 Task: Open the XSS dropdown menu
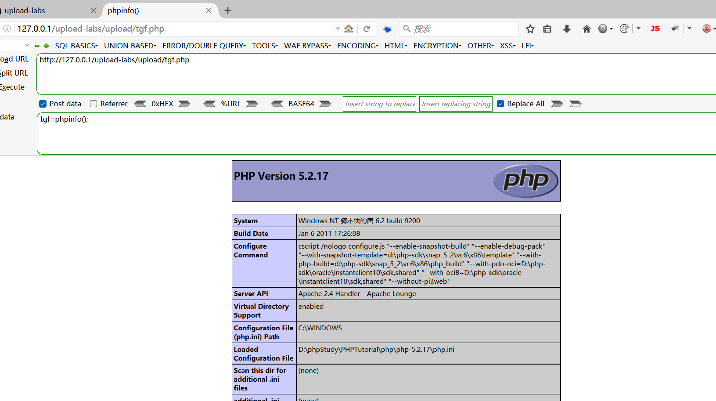(508, 46)
